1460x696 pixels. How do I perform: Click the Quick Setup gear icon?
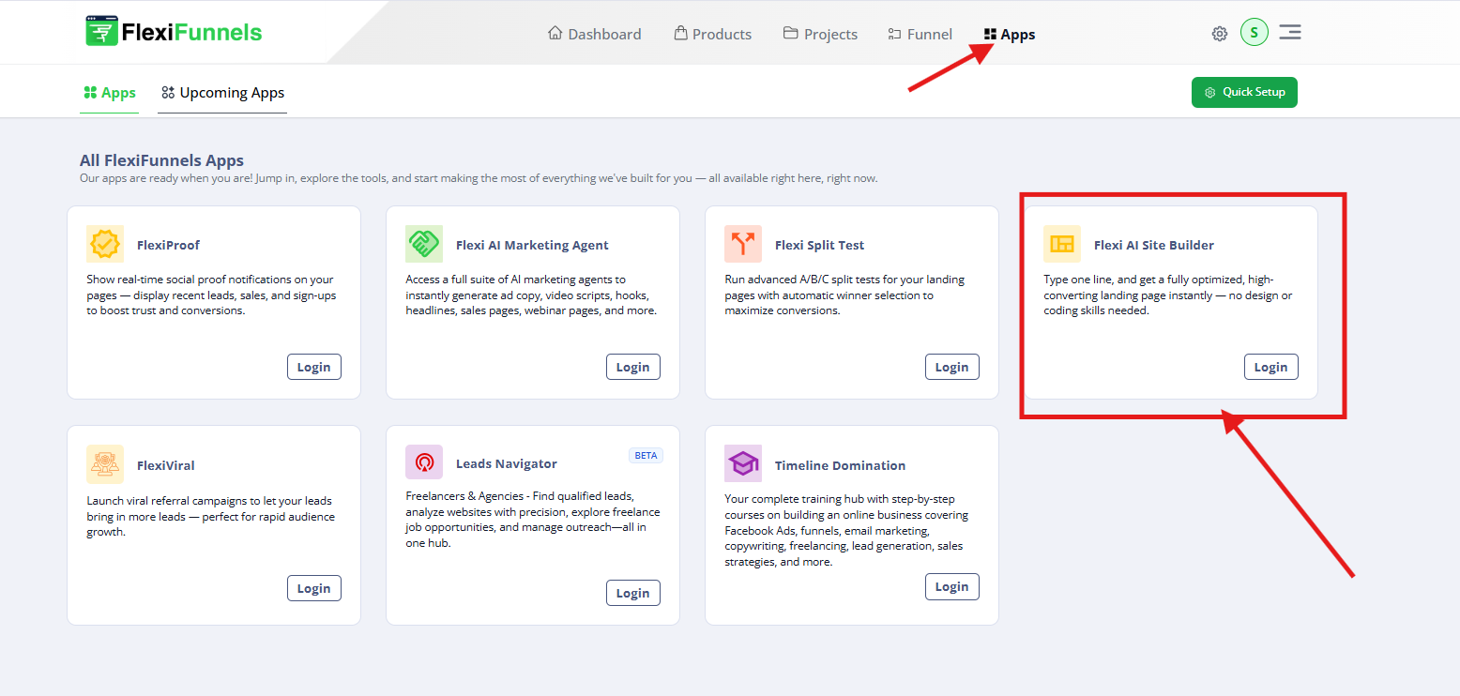pyautogui.click(x=1210, y=93)
